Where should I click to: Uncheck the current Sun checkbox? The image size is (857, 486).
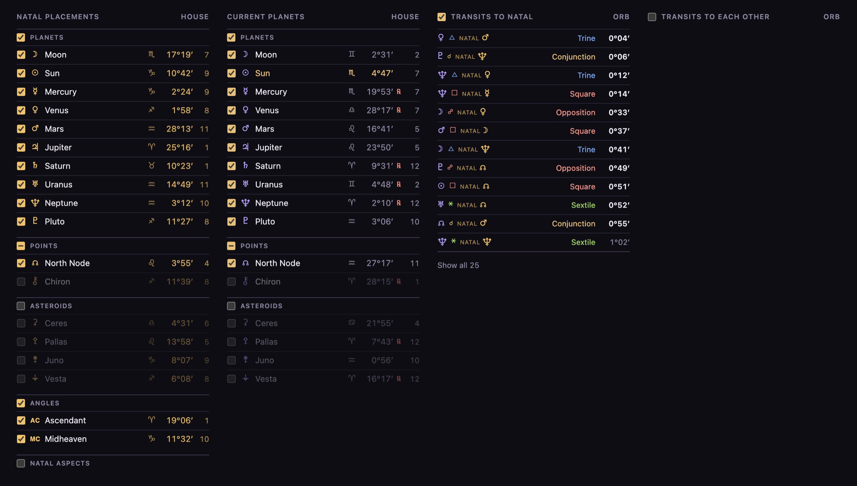click(x=231, y=73)
